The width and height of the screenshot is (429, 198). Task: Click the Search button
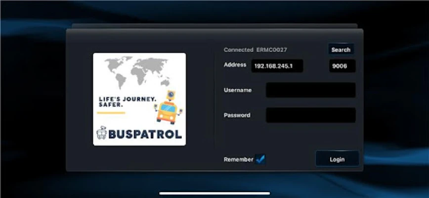(x=341, y=49)
